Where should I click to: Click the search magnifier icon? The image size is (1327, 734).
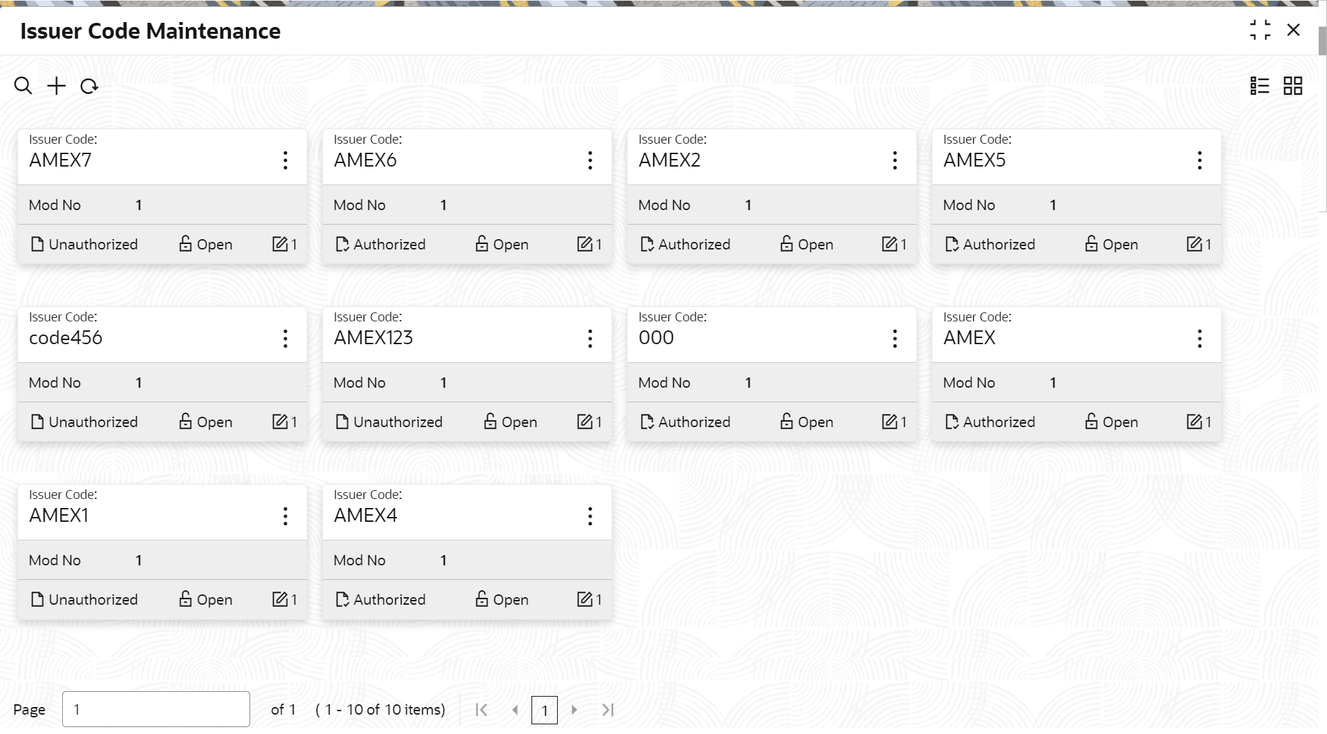[23, 86]
